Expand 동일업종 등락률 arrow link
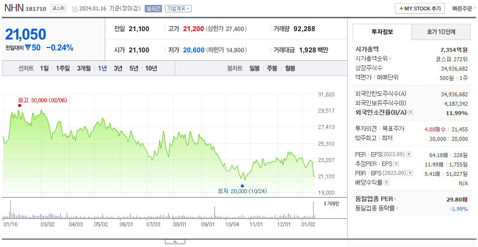 click(397, 208)
